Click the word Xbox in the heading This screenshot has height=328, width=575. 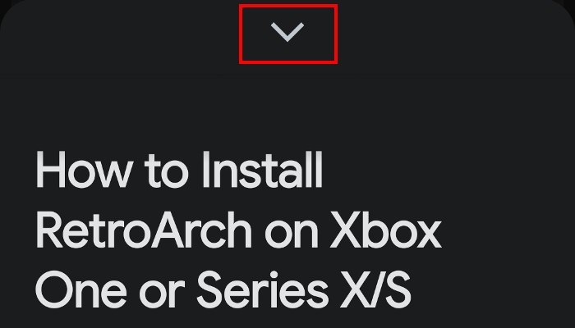coord(386,230)
